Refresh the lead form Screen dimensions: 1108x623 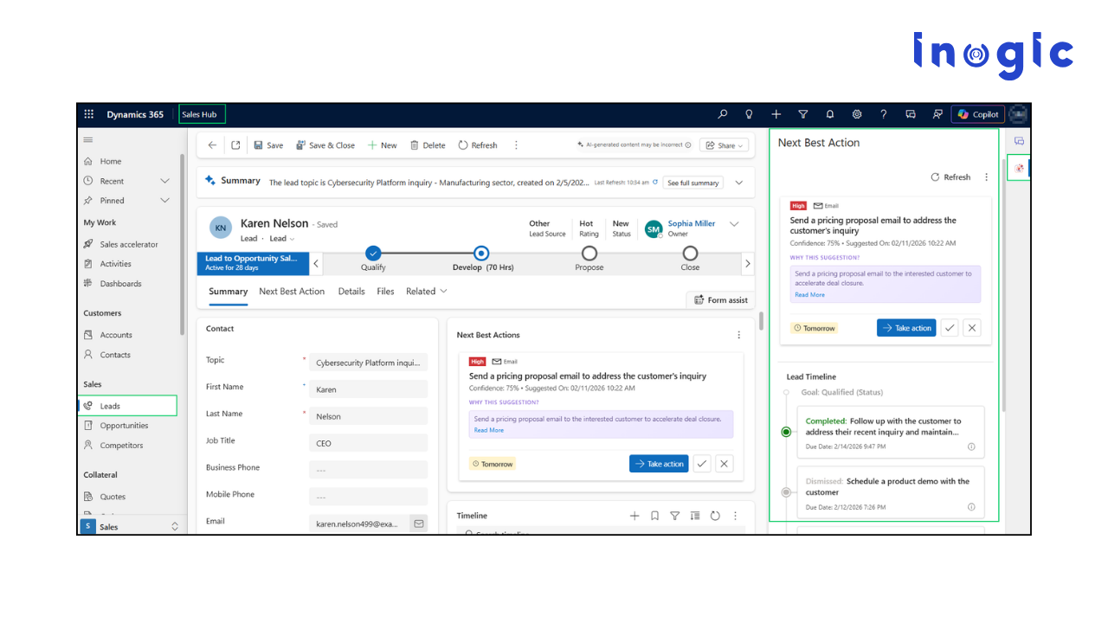point(478,145)
